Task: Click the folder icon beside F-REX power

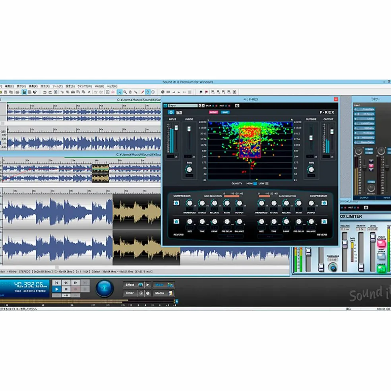Action: [179, 112]
